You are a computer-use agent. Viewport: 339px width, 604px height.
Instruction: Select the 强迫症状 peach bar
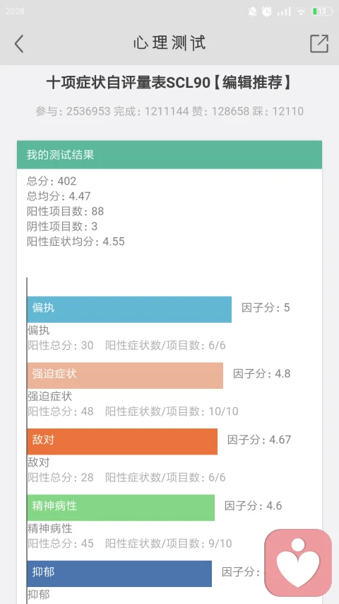[x=125, y=375]
